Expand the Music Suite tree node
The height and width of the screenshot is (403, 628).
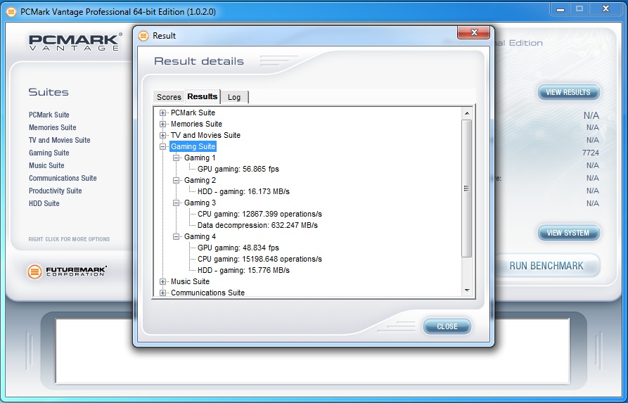[162, 281]
